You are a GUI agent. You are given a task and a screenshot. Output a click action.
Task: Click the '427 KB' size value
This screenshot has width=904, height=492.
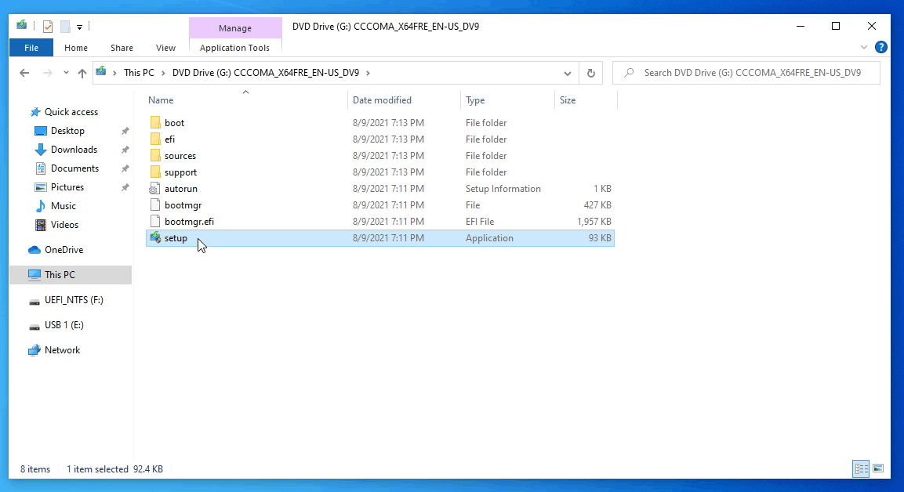point(597,205)
